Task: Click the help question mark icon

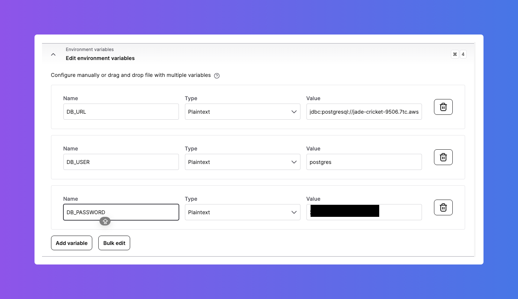Action: click(217, 76)
